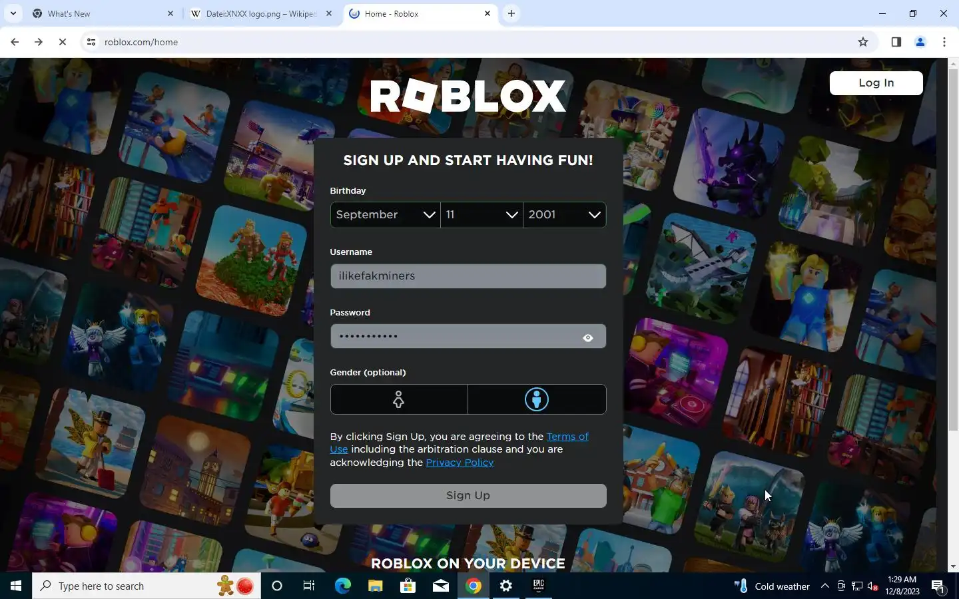
Task: Click the Username input field
Action: coord(468,276)
